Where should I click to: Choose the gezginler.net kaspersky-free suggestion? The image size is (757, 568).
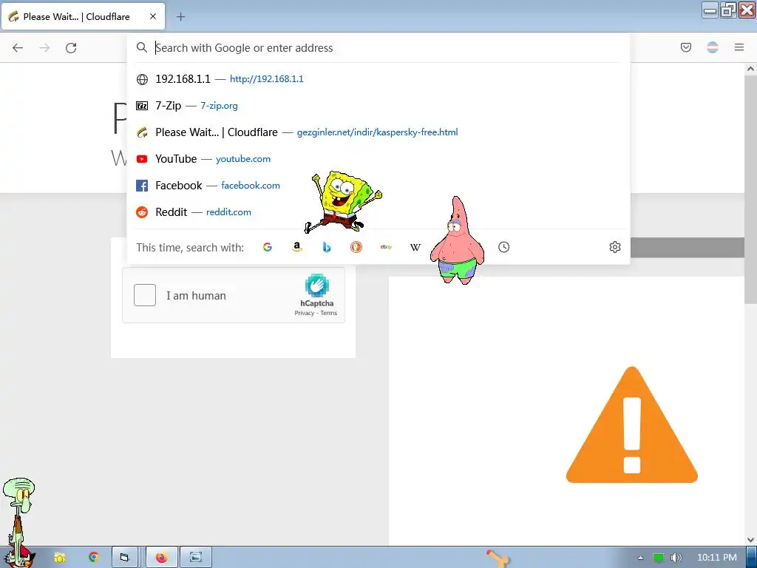point(378,132)
